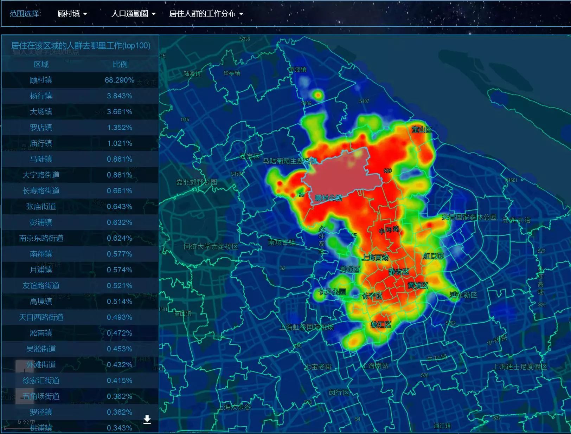571x434 pixels.
Task: Click the 嘉北郊野公园 map label
Action: [x=197, y=182]
